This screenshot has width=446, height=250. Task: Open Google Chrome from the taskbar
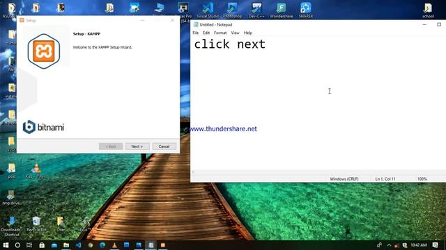pos(91,245)
